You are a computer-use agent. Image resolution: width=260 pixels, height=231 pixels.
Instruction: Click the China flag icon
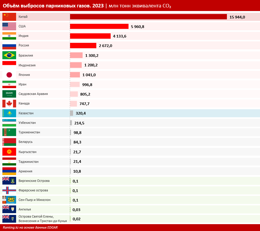9,17
